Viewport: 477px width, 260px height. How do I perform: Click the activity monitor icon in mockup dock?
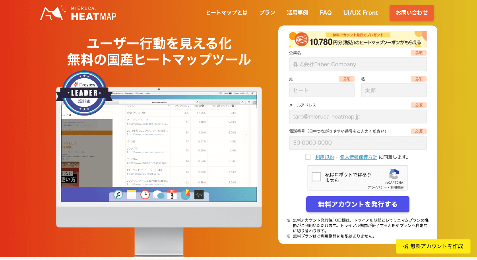(x=199, y=195)
